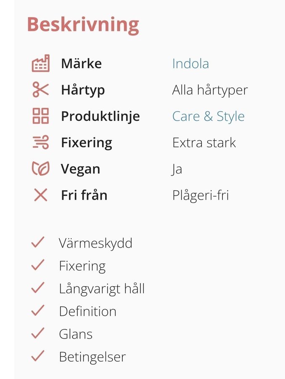The height and width of the screenshot is (379, 285).
Task: Click the checkmark next to Långvarigt håll
Action: click(38, 288)
